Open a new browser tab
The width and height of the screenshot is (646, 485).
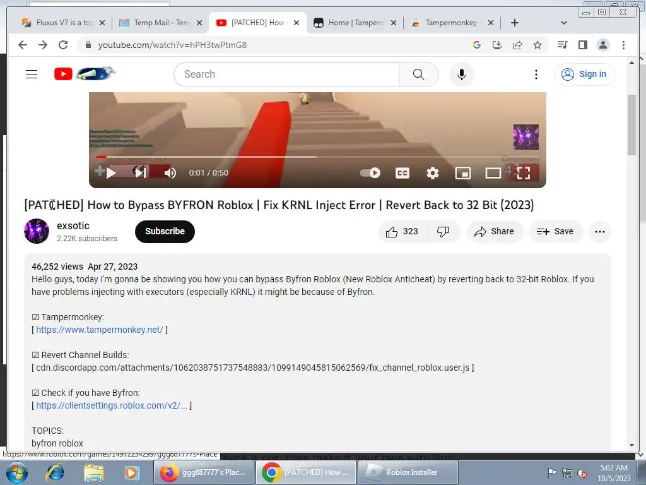click(515, 23)
